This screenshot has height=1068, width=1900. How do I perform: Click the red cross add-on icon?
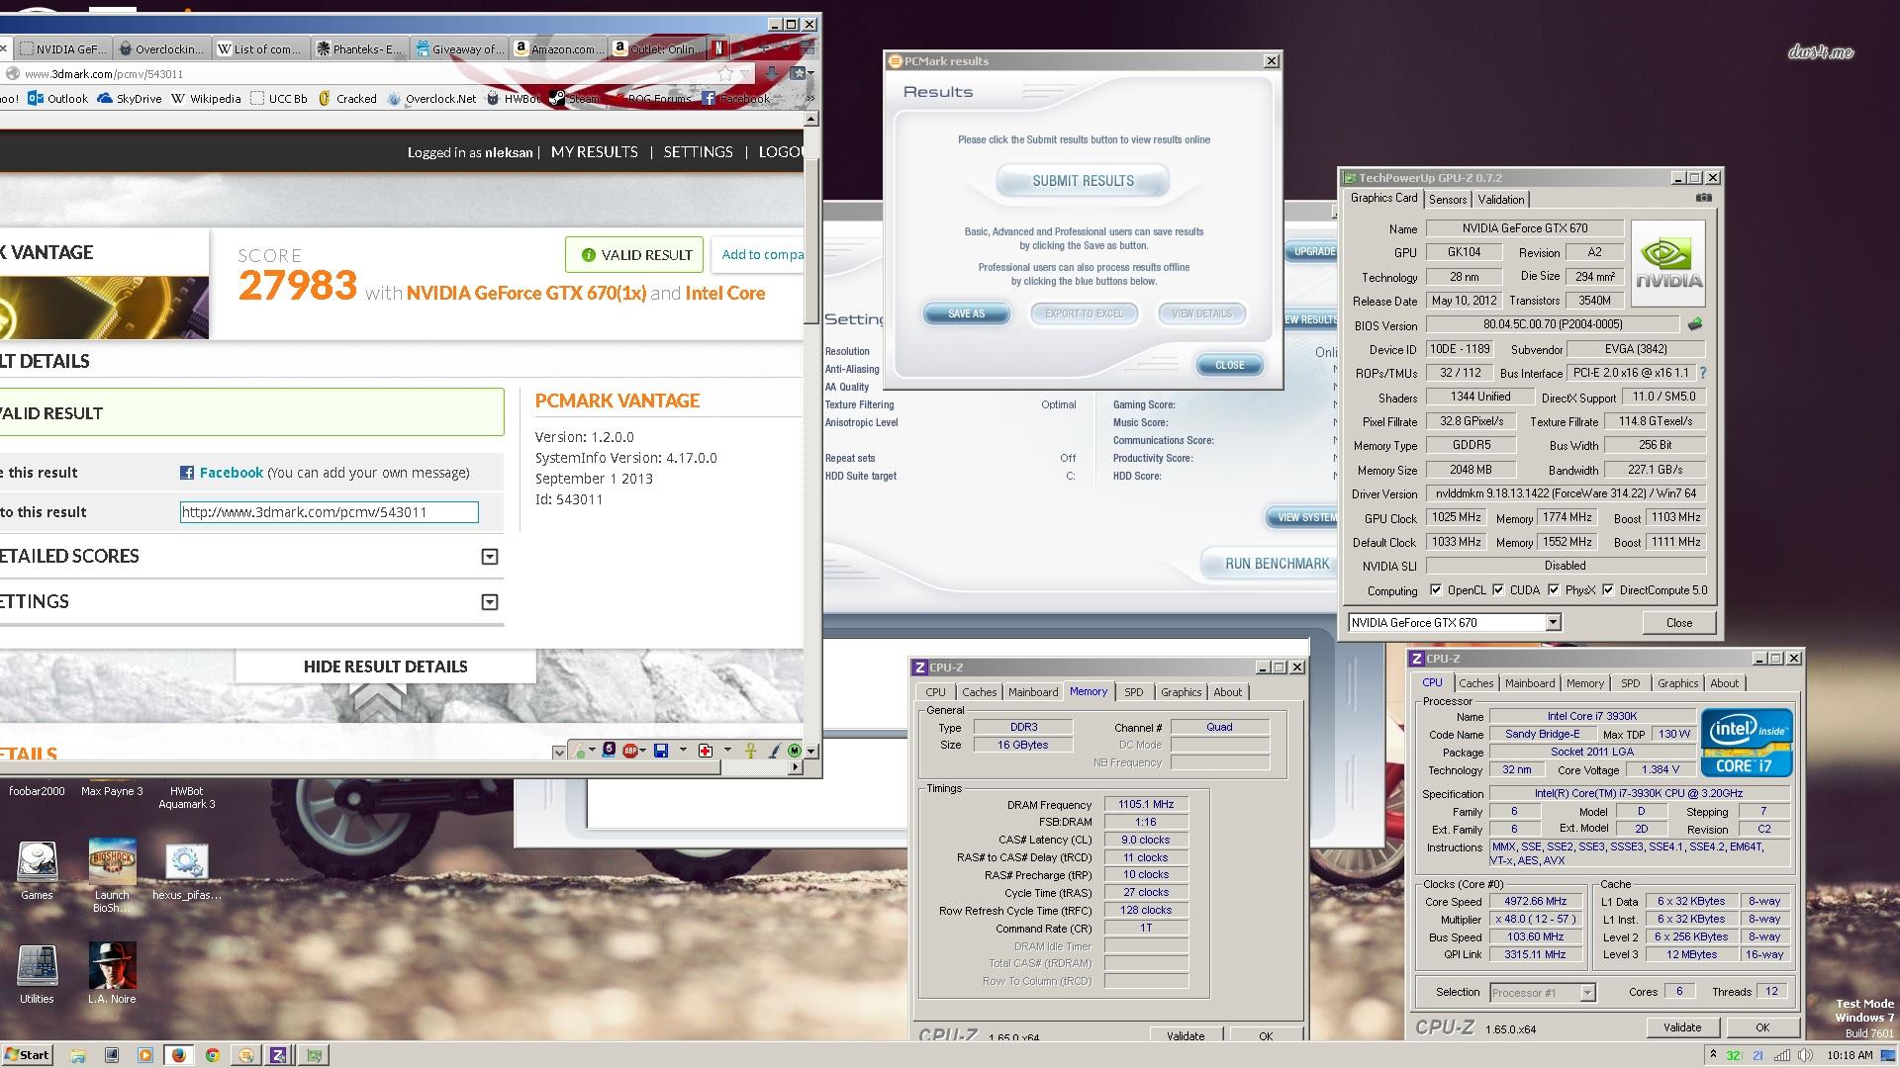point(706,751)
